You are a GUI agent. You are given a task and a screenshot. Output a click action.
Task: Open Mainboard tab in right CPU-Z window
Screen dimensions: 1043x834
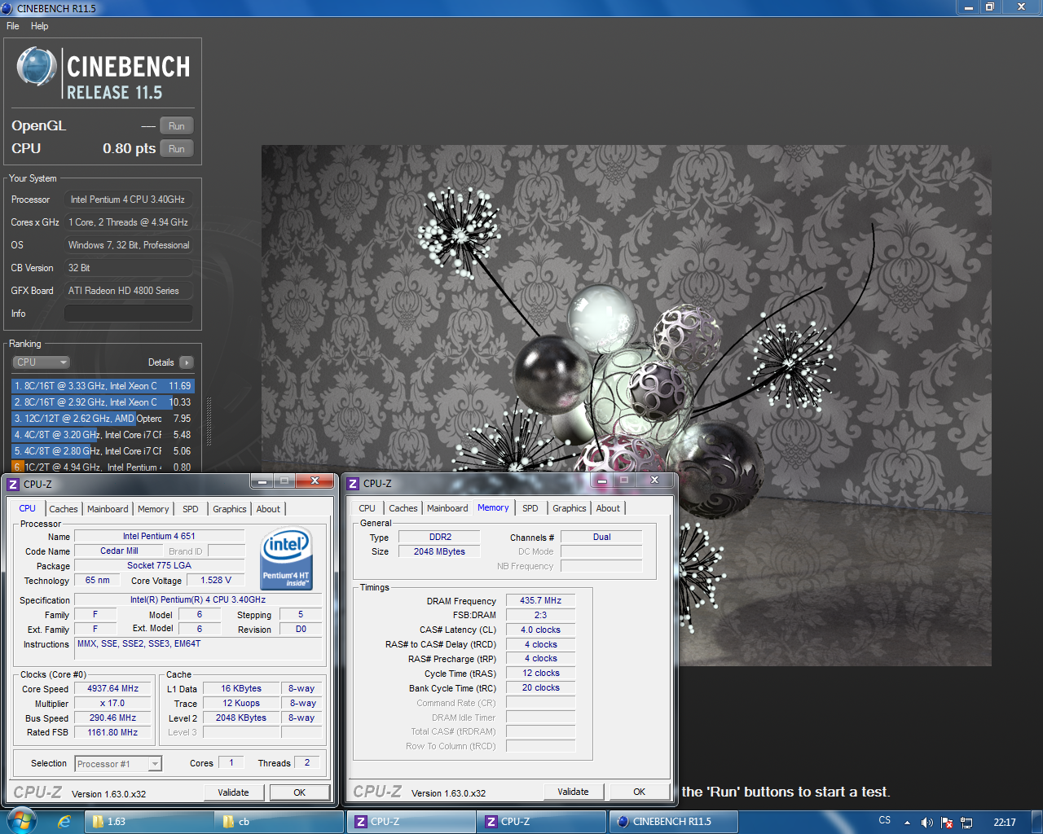447,508
